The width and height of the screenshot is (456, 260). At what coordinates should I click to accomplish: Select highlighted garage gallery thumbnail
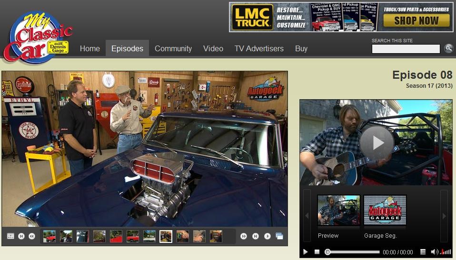[x=166, y=237]
